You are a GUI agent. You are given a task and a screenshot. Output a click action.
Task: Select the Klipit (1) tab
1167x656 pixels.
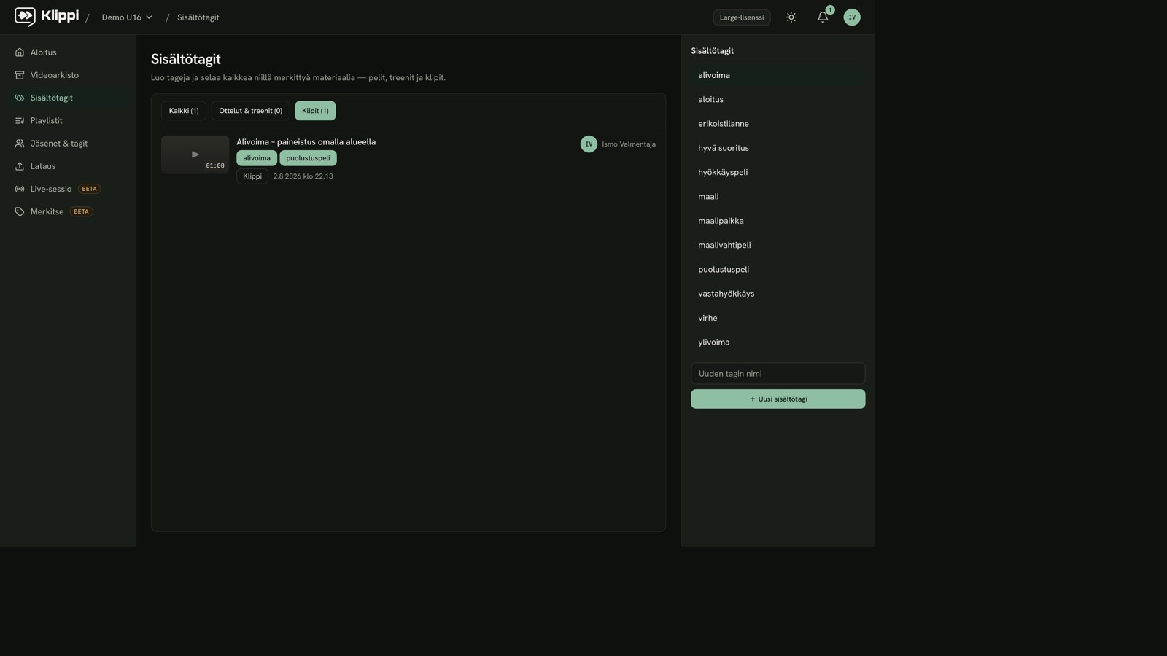point(315,111)
